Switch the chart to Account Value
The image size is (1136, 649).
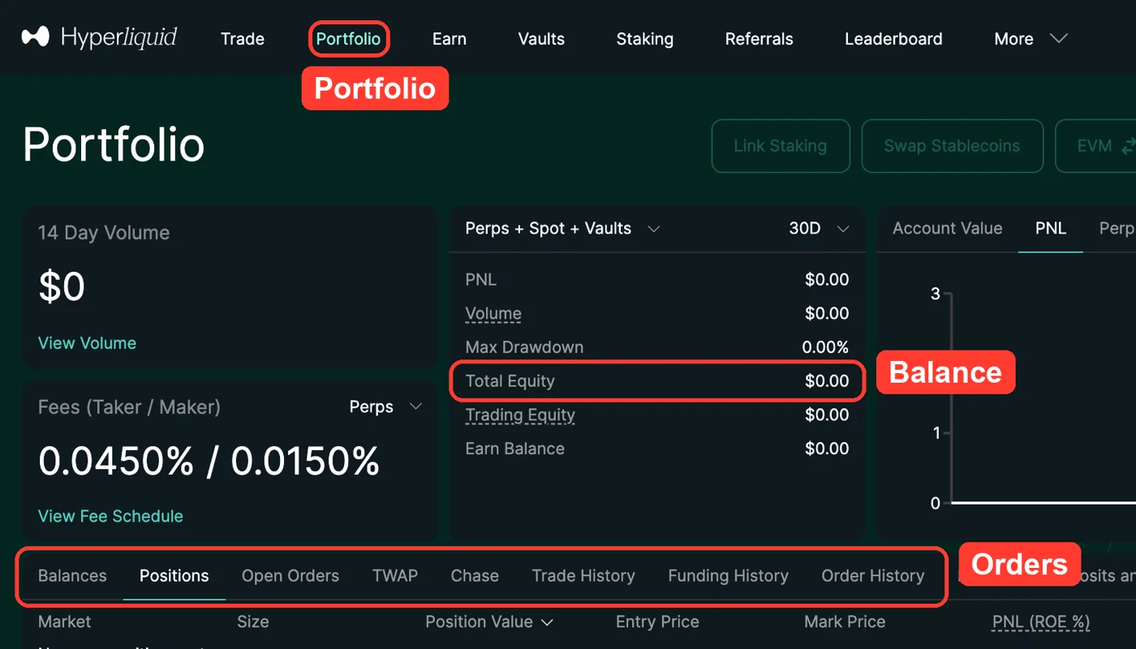(x=948, y=229)
